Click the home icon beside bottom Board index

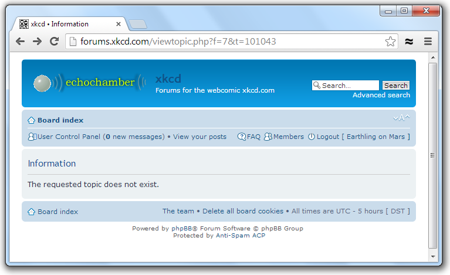point(31,212)
